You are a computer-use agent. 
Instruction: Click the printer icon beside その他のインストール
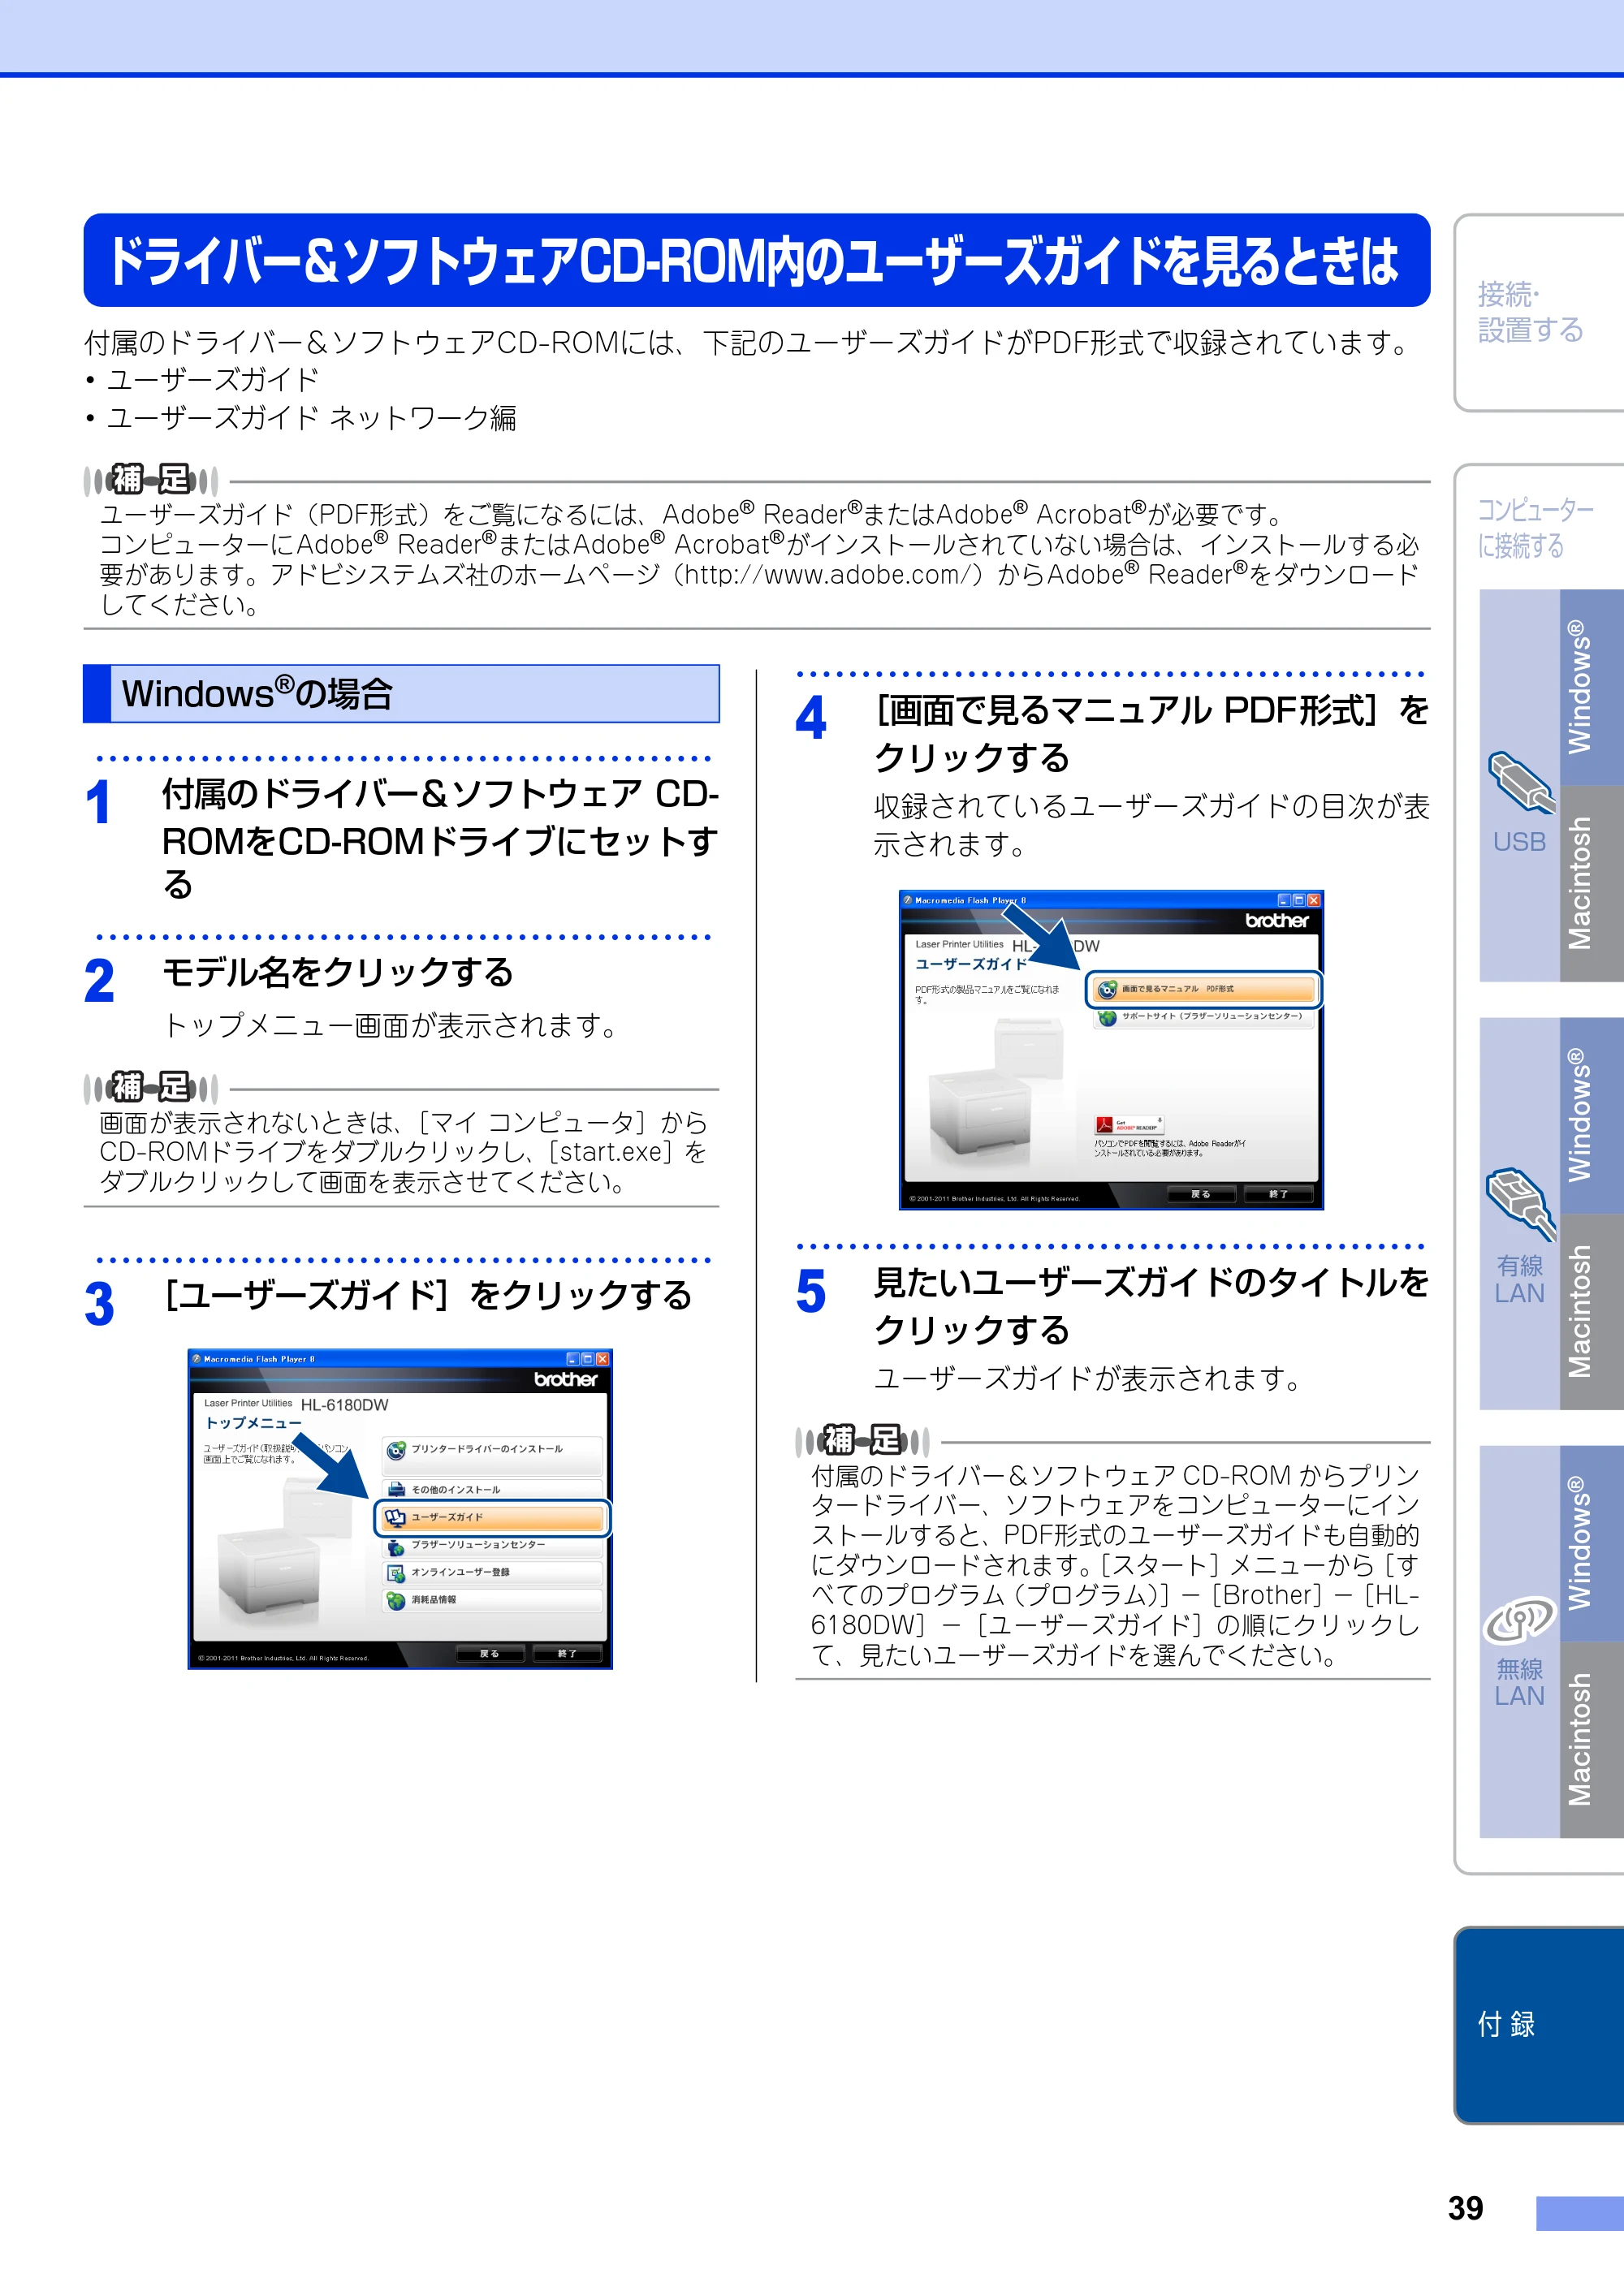[x=396, y=1490]
